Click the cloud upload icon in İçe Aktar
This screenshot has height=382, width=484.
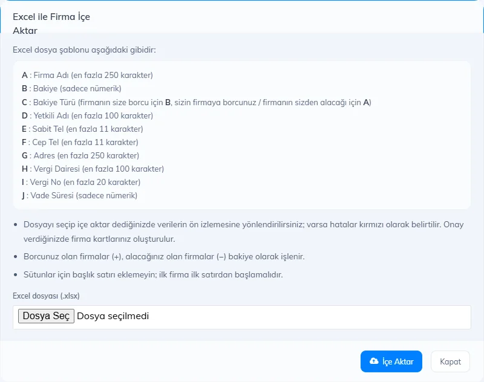pos(374,361)
